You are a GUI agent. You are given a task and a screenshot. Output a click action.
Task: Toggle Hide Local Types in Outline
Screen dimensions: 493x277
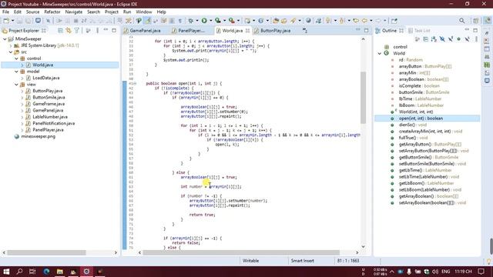point(468,39)
